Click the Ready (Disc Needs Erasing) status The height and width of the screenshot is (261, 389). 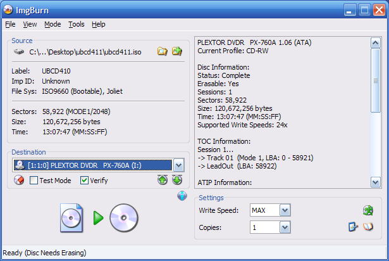click(x=44, y=253)
